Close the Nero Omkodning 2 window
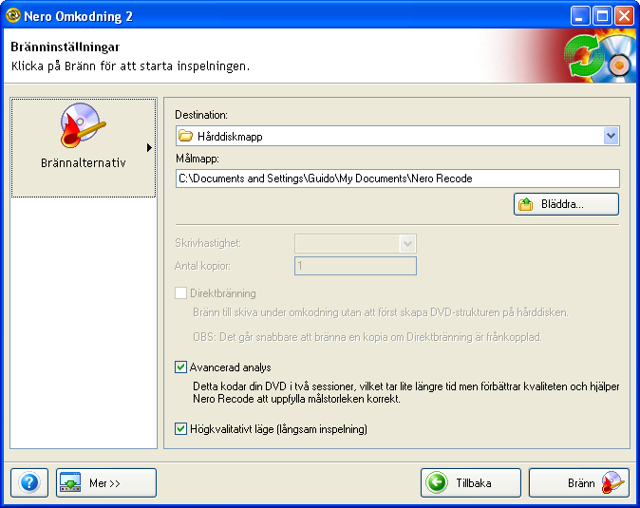This screenshot has height=508, width=640. [x=624, y=16]
